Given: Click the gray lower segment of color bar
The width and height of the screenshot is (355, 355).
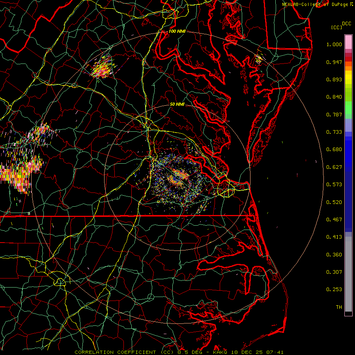Looking at the screenshot, I should [x=348, y=274].
